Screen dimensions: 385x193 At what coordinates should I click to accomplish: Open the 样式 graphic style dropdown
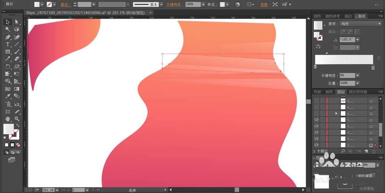(x=228, y=4)
